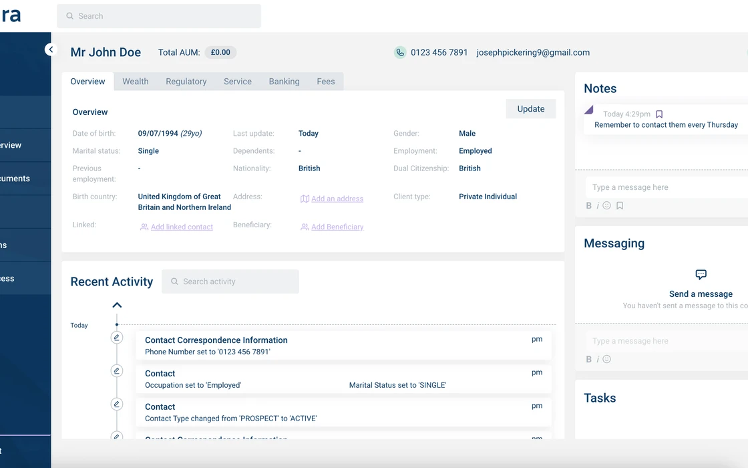The image size is (748, 468).
Task: Open the Overview tab
Action: (87, 82)
